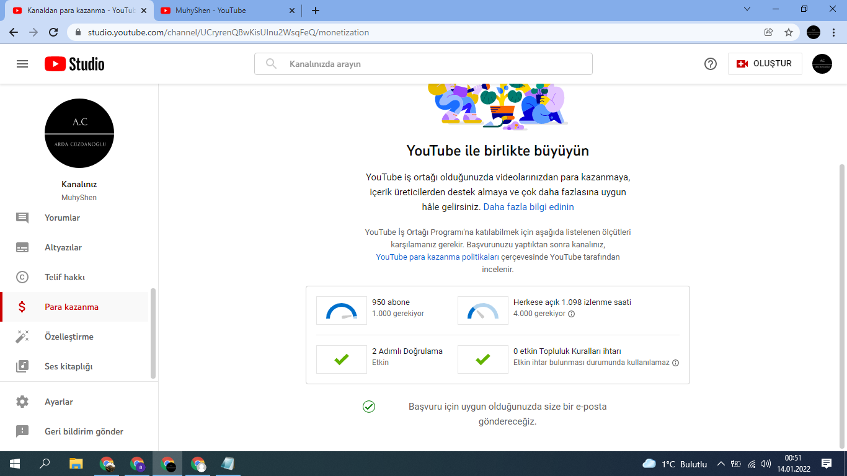
Task: Expand the system tray hidden icons chevron
Action: click(721, 464)
